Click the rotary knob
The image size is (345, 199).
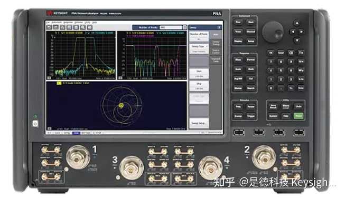[273, 32]
